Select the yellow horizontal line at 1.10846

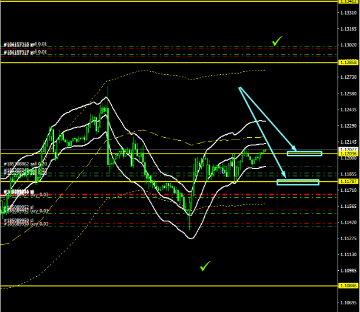point(176,286)
